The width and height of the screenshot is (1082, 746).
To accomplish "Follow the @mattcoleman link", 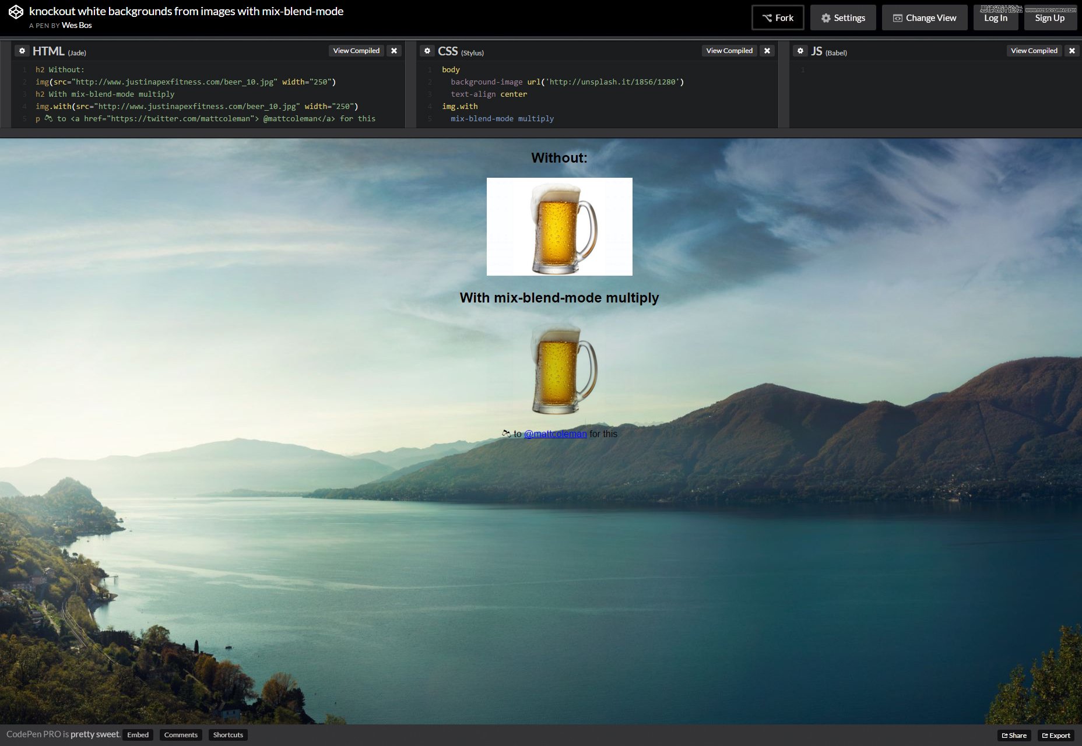I will click(556, 434).
